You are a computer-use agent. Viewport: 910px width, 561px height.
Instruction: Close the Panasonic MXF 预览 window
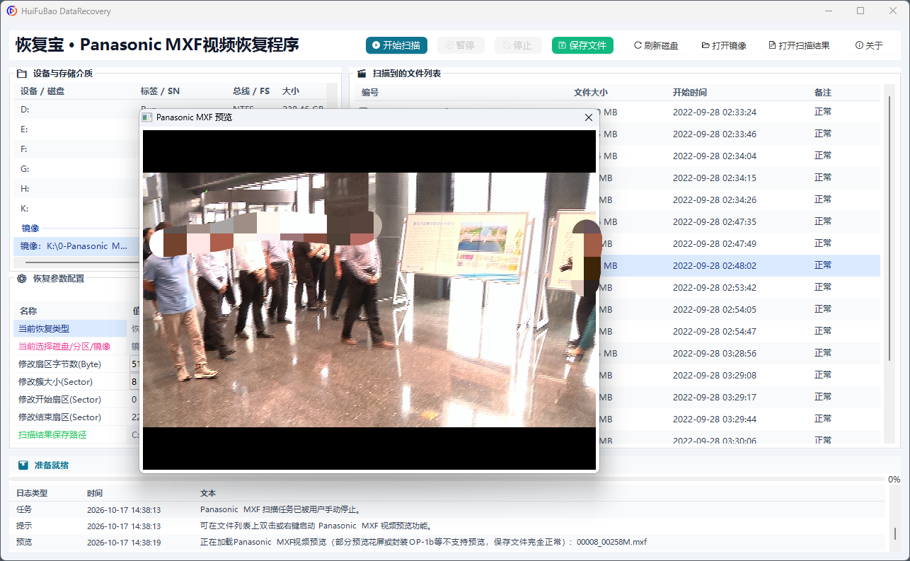tap(589, 117)
